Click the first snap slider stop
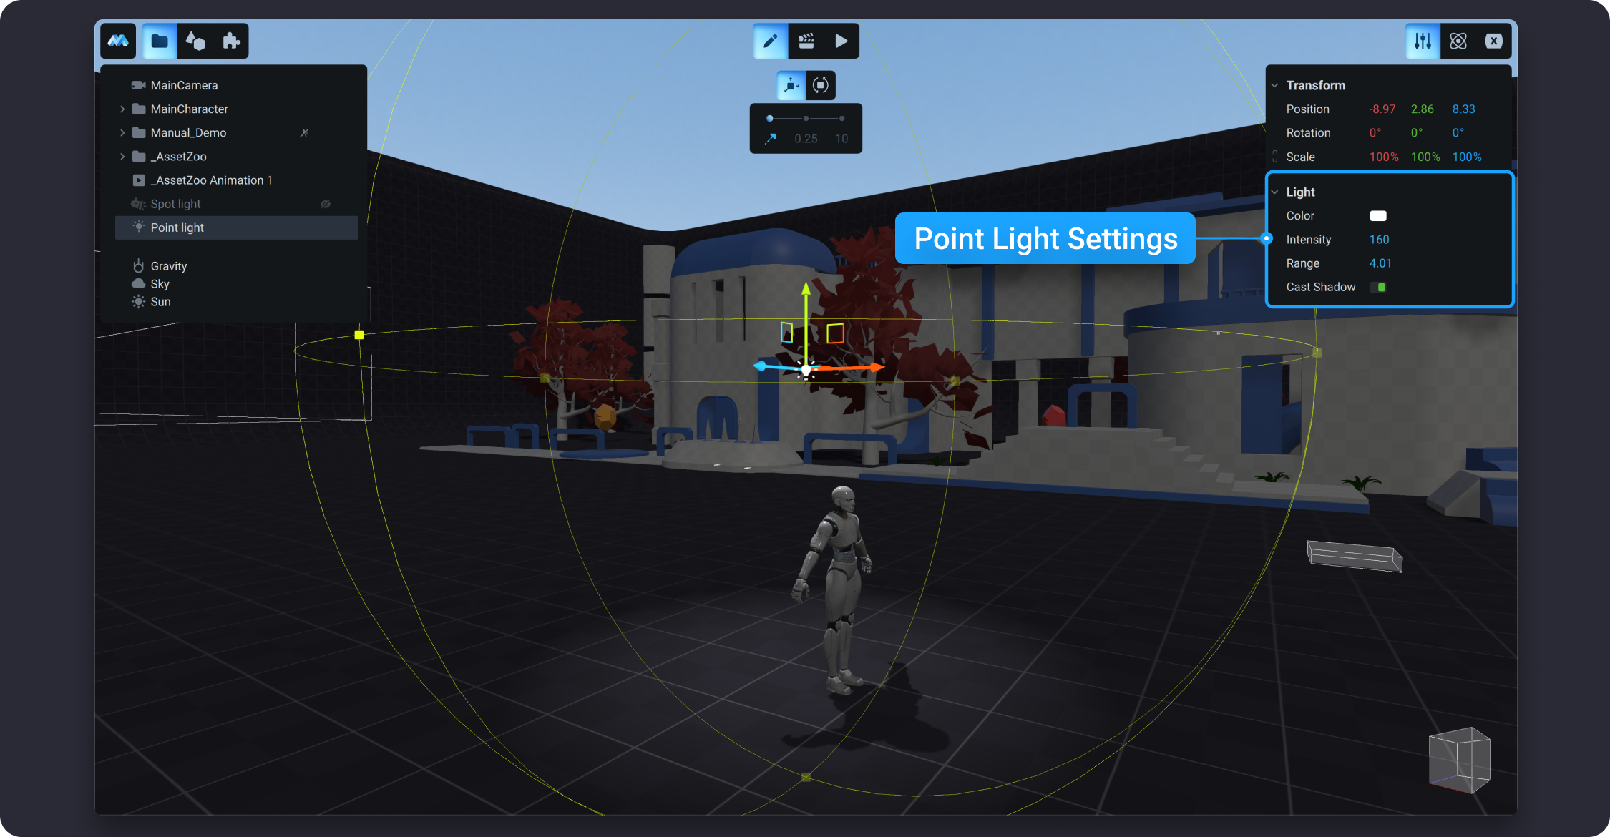1610x837 pixels. pyautogui.click(x=770, y=118)
